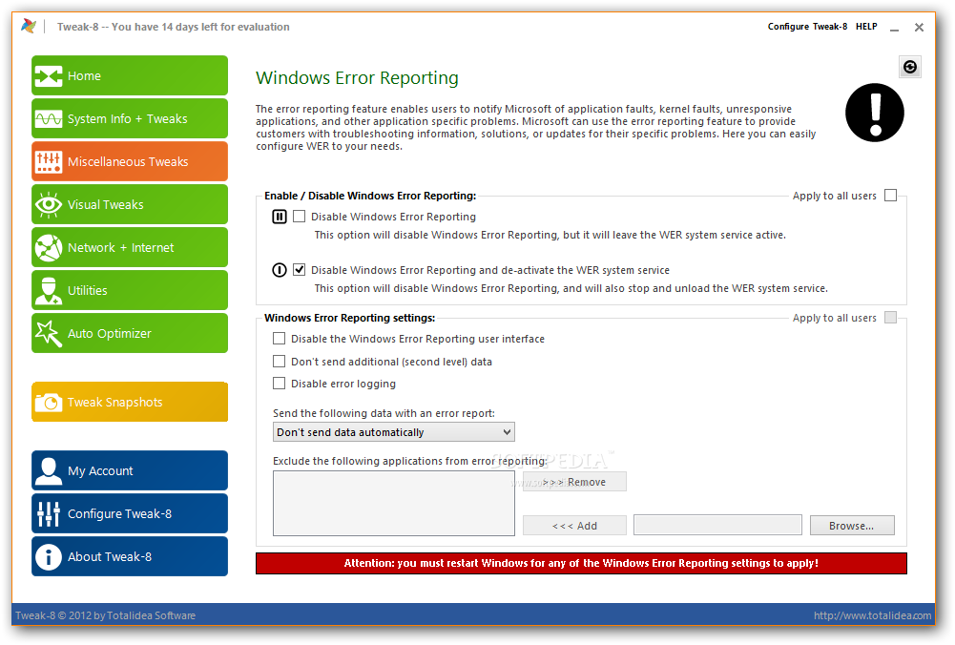The width and height of the screenshot is (955, 645).
Task: Click the Home shuffle-arrows icon
Action: pyautogui.click(x=48, y=76)
